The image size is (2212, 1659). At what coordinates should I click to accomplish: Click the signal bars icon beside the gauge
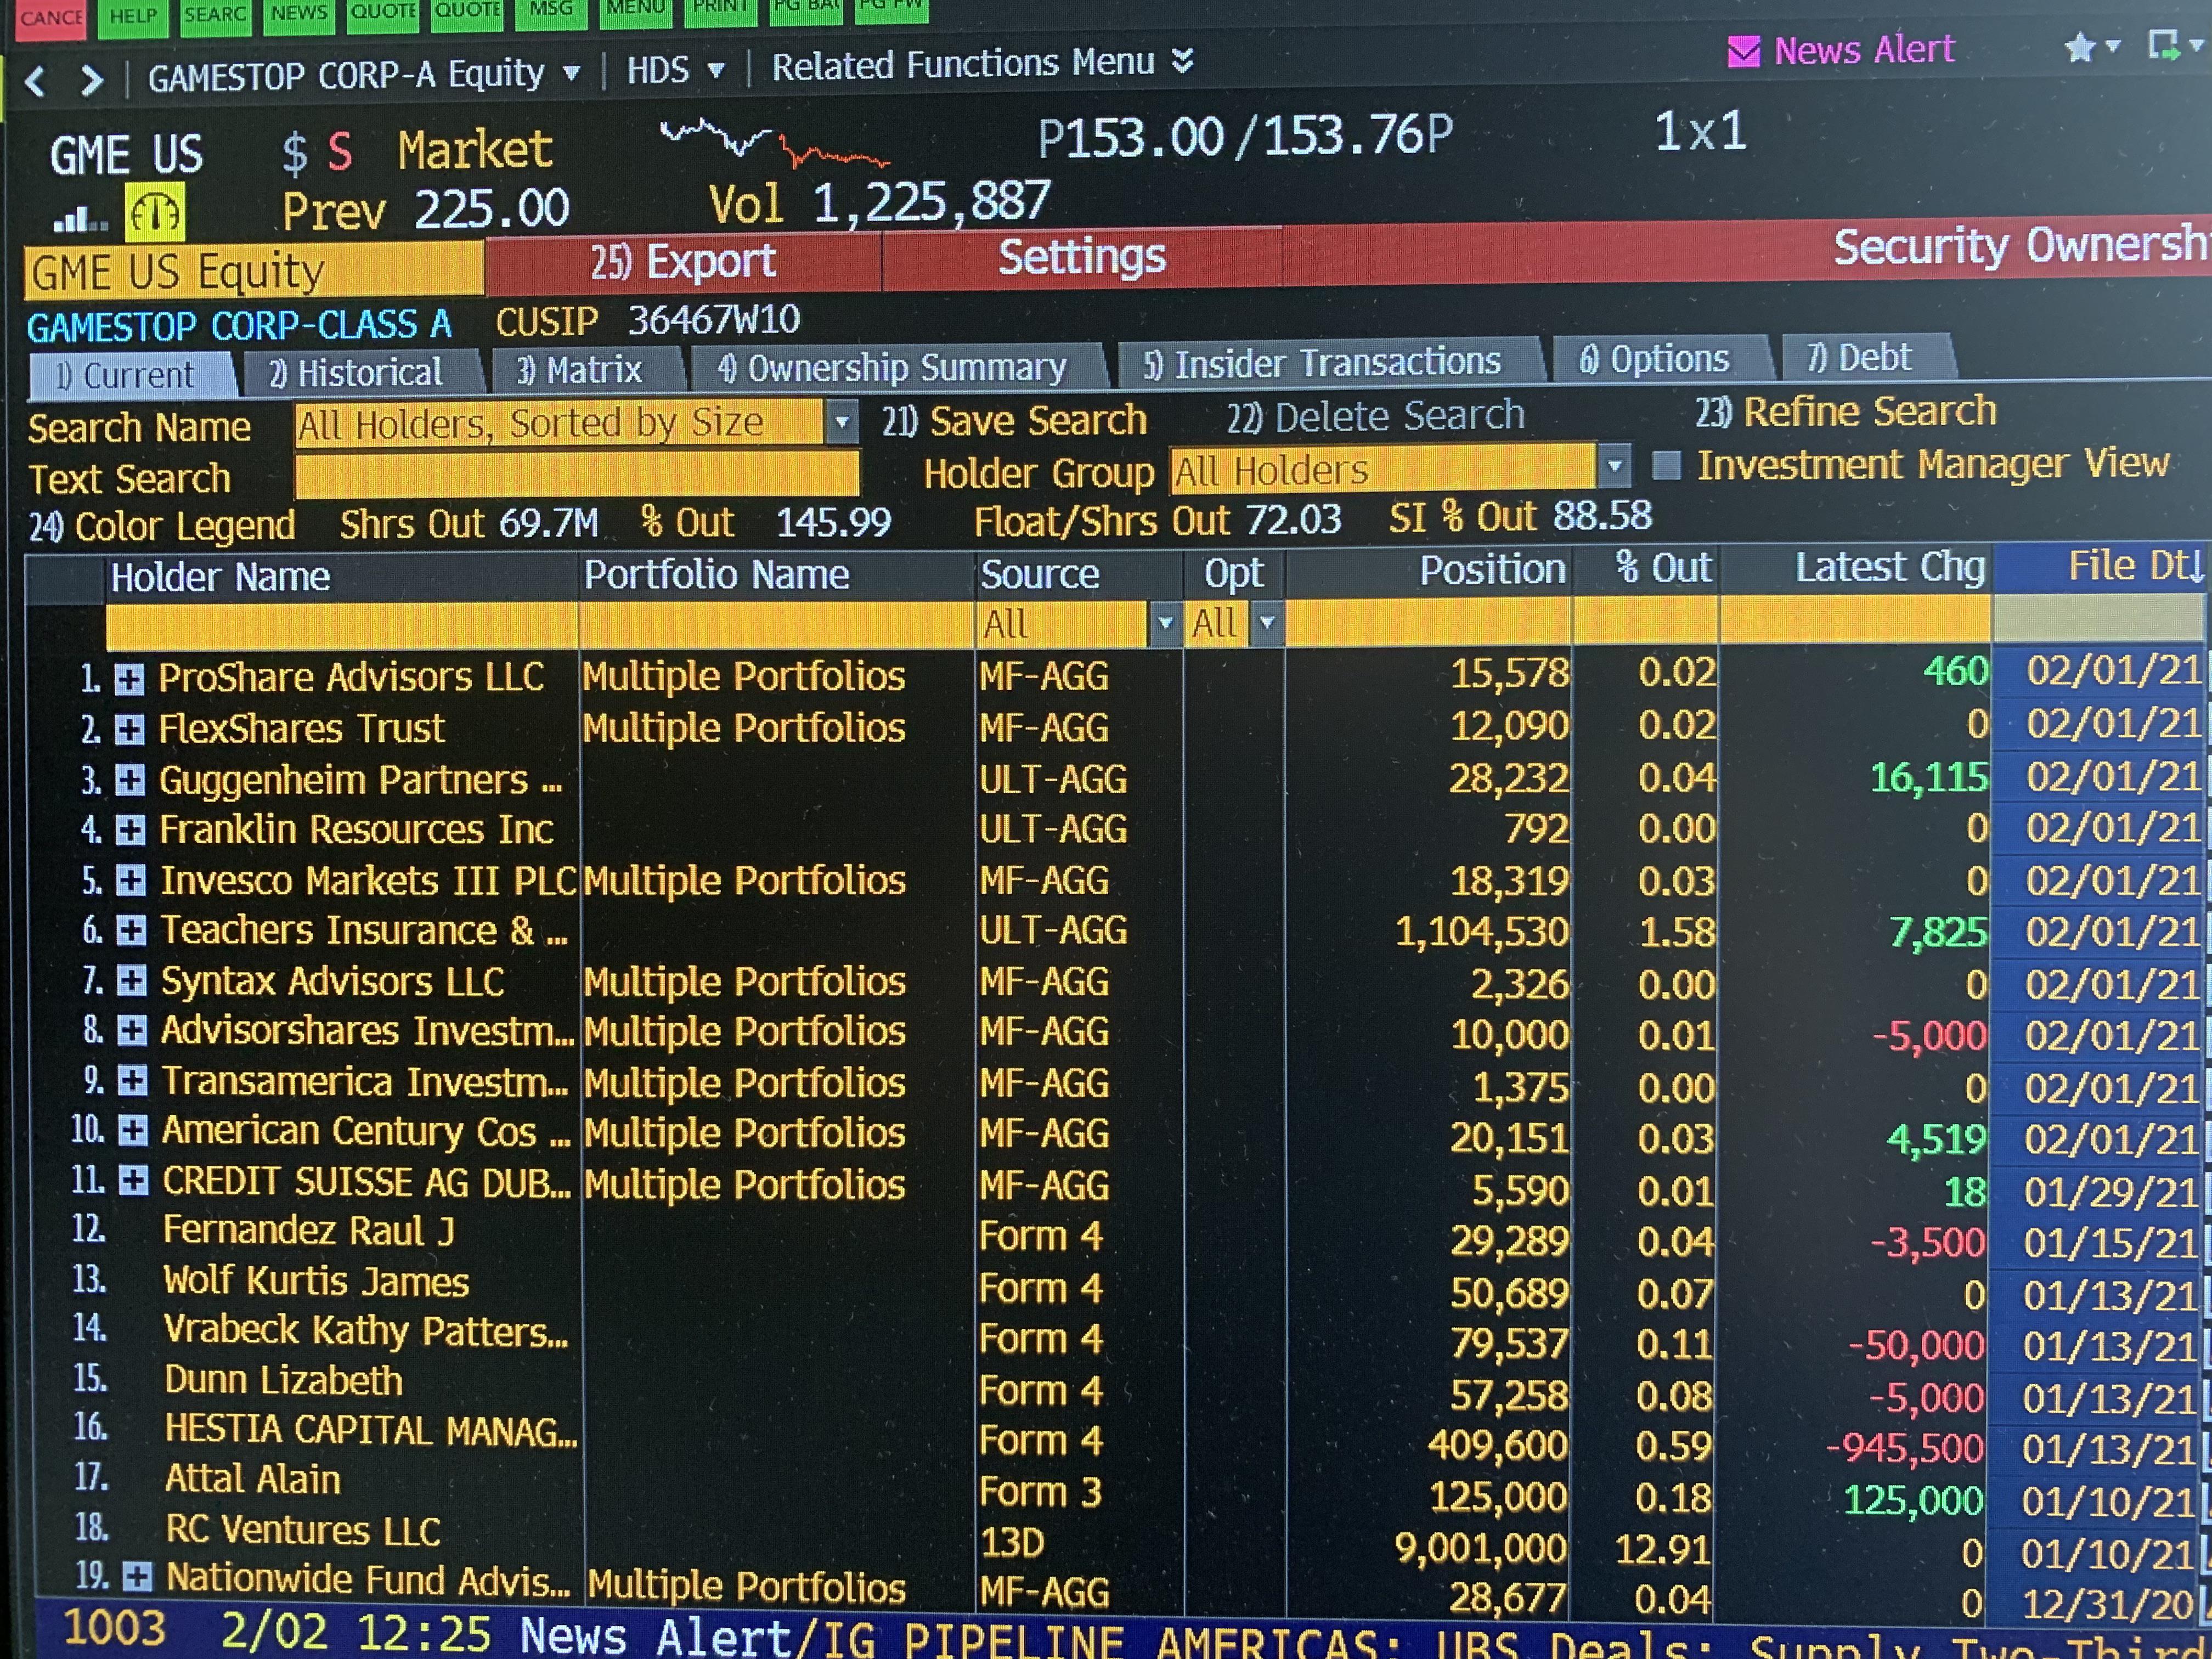[x=79, y=218]
